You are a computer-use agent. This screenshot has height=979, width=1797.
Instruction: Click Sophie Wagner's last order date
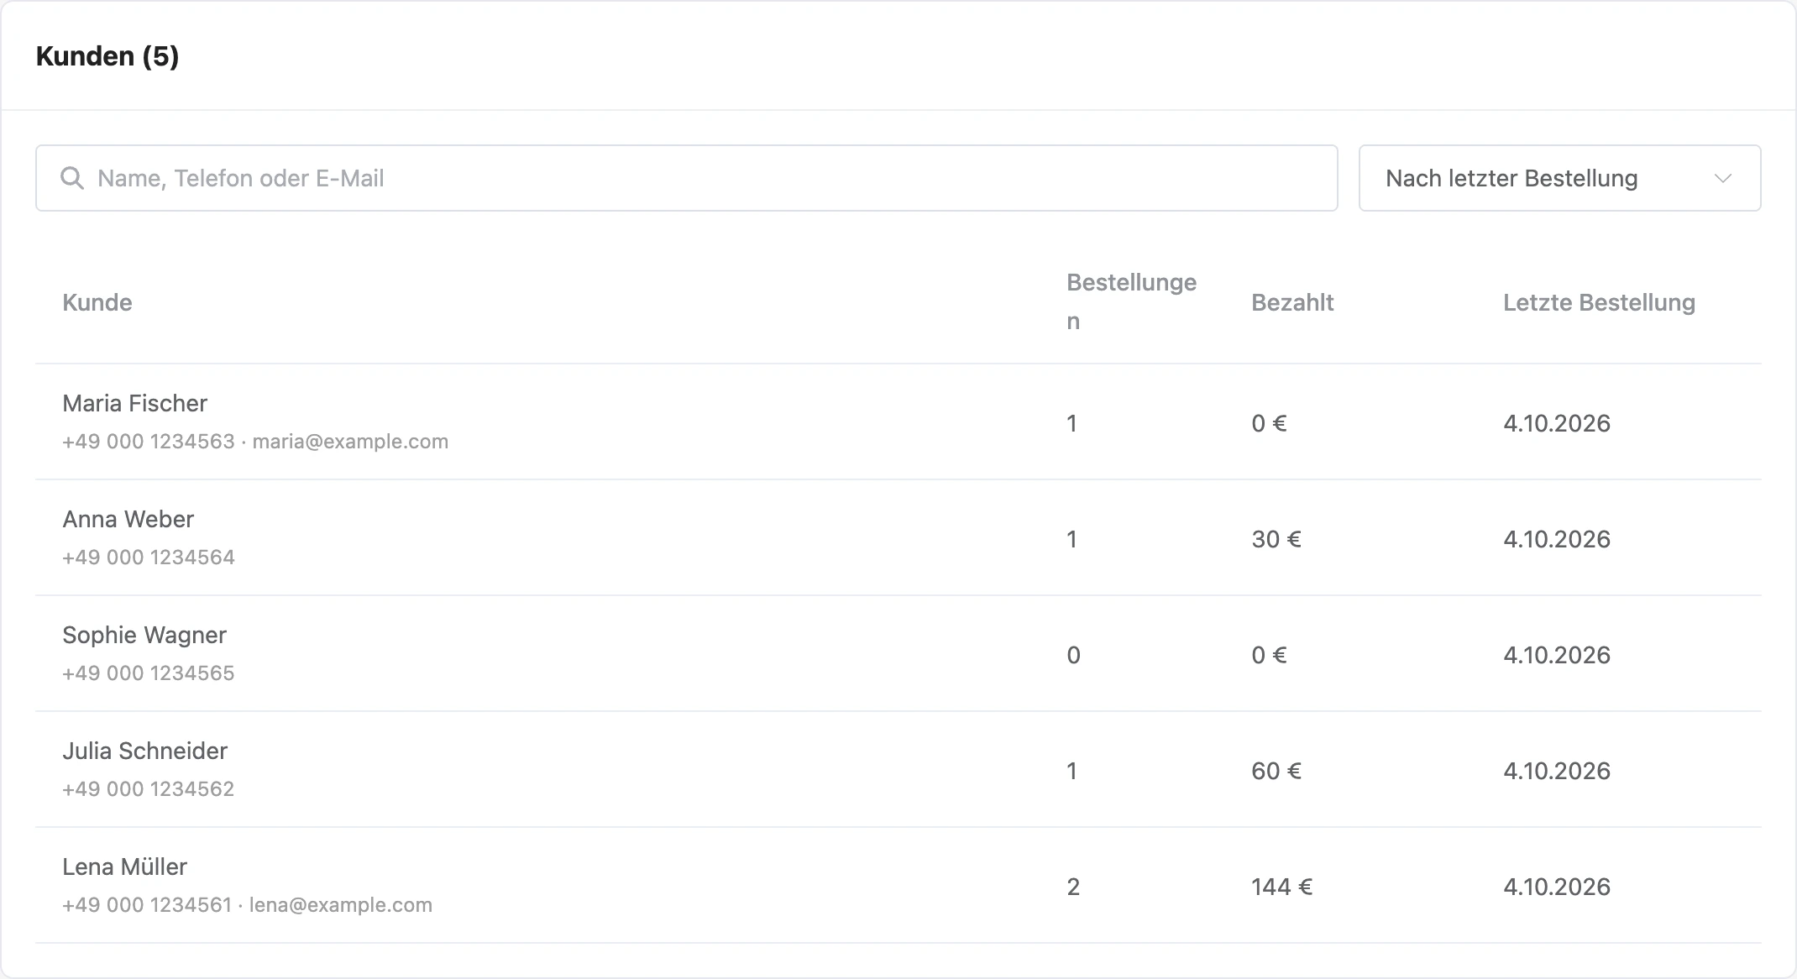coord(1557,655)
